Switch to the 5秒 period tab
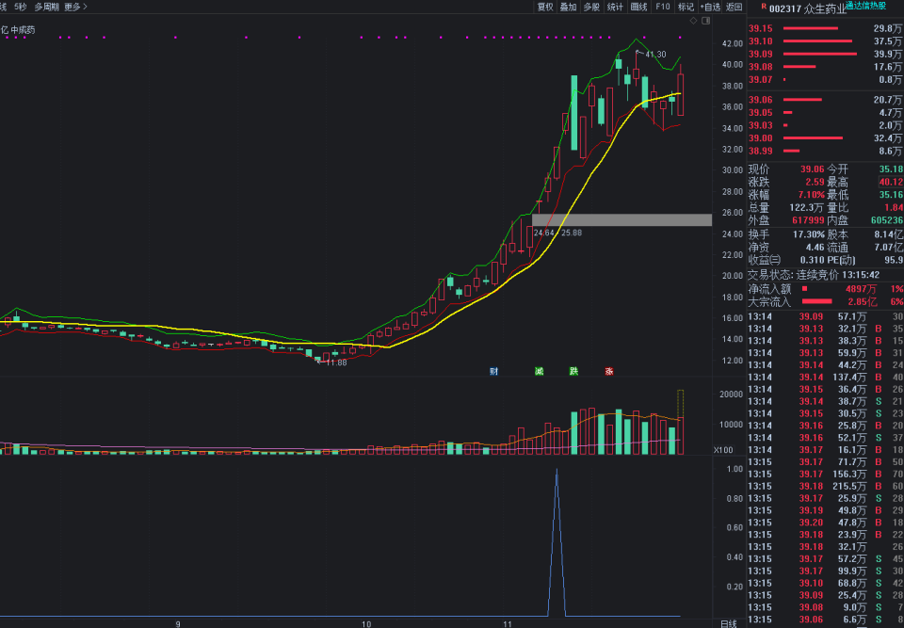The height and width of the screenshot is (628, 904). coord(20,7)
